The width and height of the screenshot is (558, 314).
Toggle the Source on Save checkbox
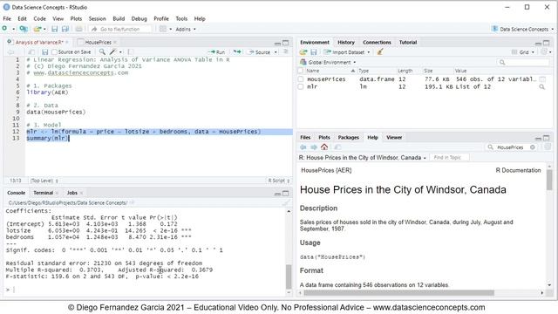point(54,52)
